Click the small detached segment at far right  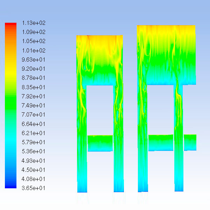click(x=190, y=142)
